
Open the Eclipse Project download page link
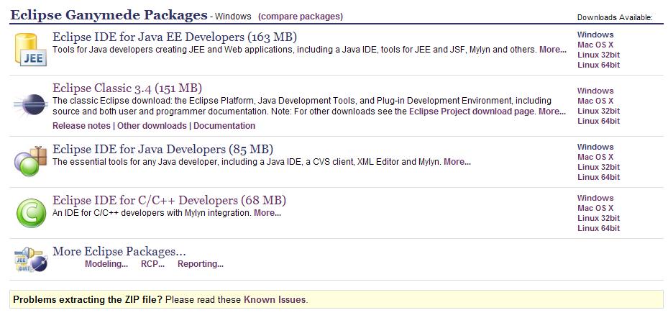pyautogui.click(x=471, y=112)
